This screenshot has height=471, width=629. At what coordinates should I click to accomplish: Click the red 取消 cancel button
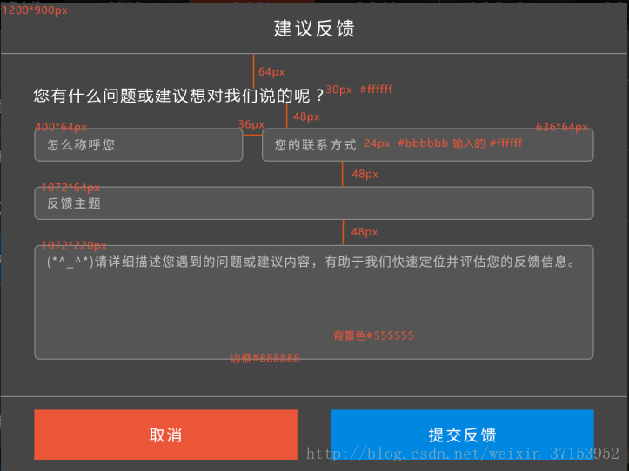point(165,435)
